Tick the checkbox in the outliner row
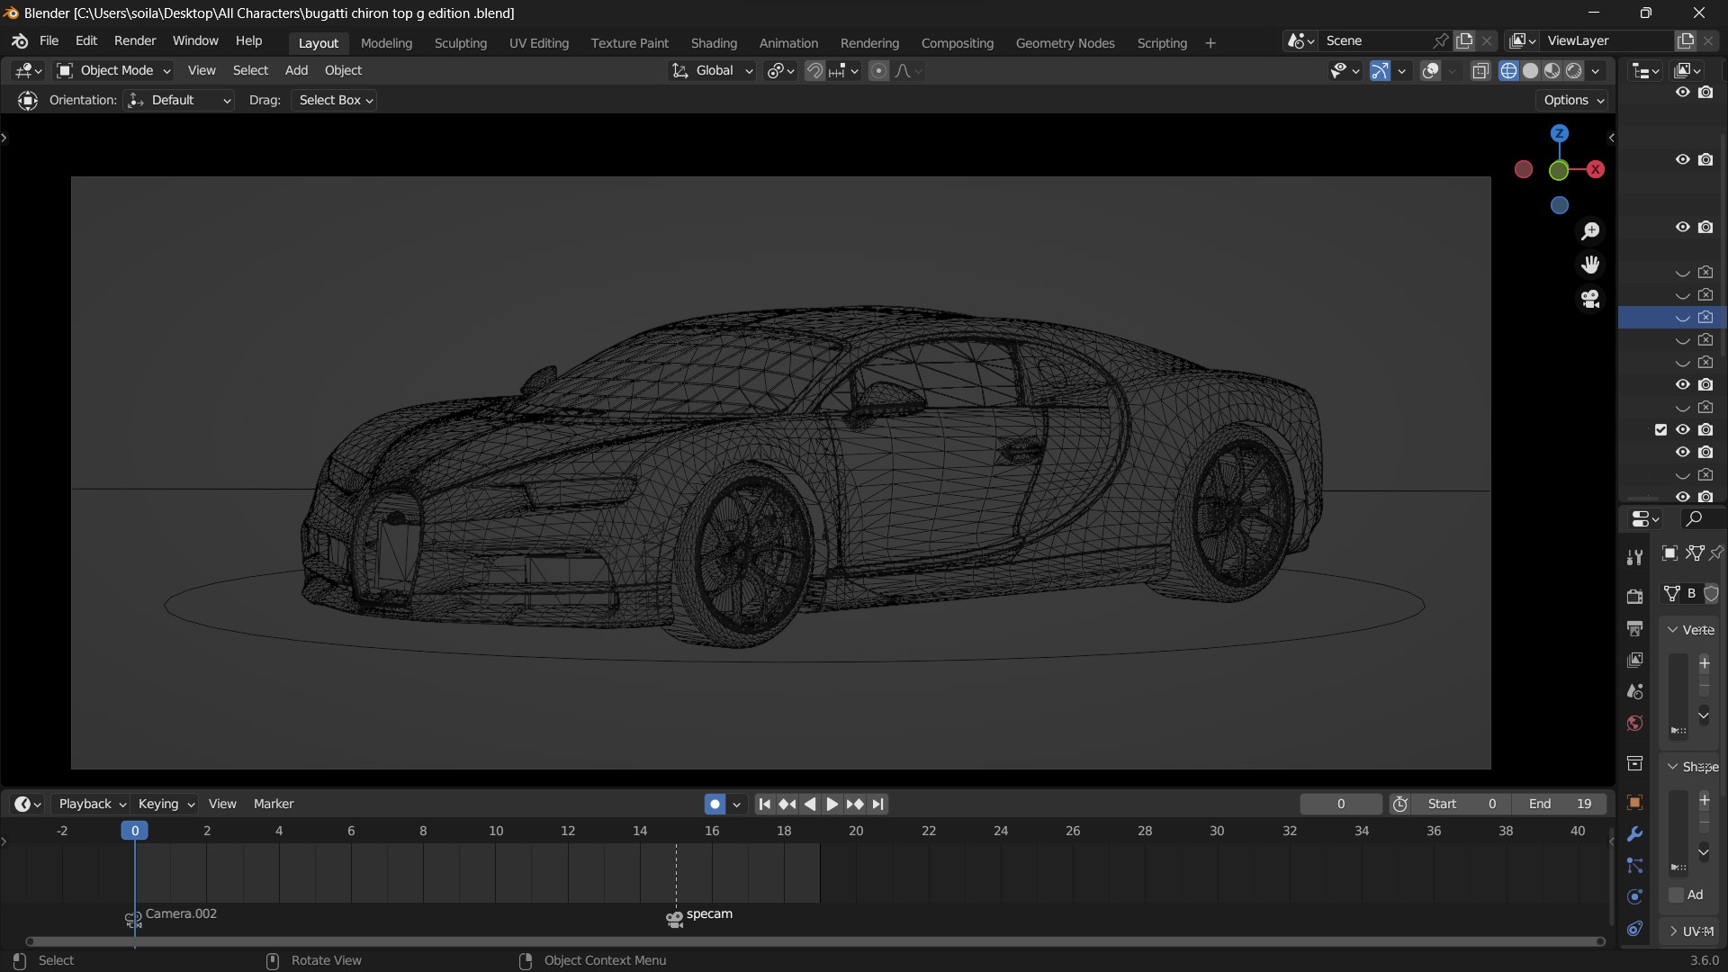1728x972 pixels. tap(1660, 429)
